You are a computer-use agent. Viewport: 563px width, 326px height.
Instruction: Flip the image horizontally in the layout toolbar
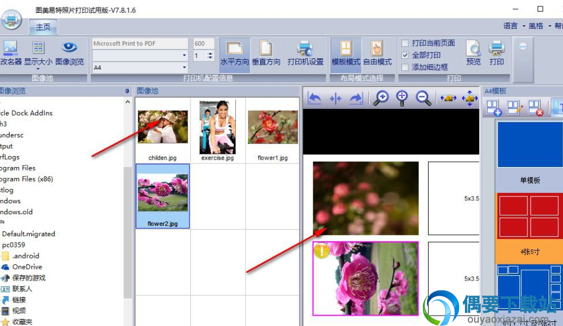coord(335,98)
